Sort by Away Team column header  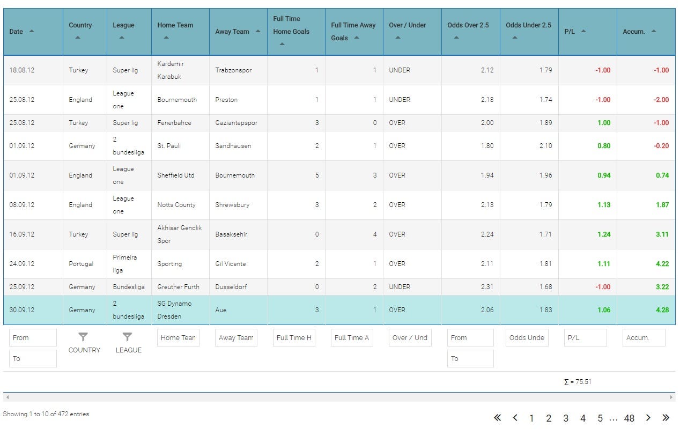tap(238, 32)
